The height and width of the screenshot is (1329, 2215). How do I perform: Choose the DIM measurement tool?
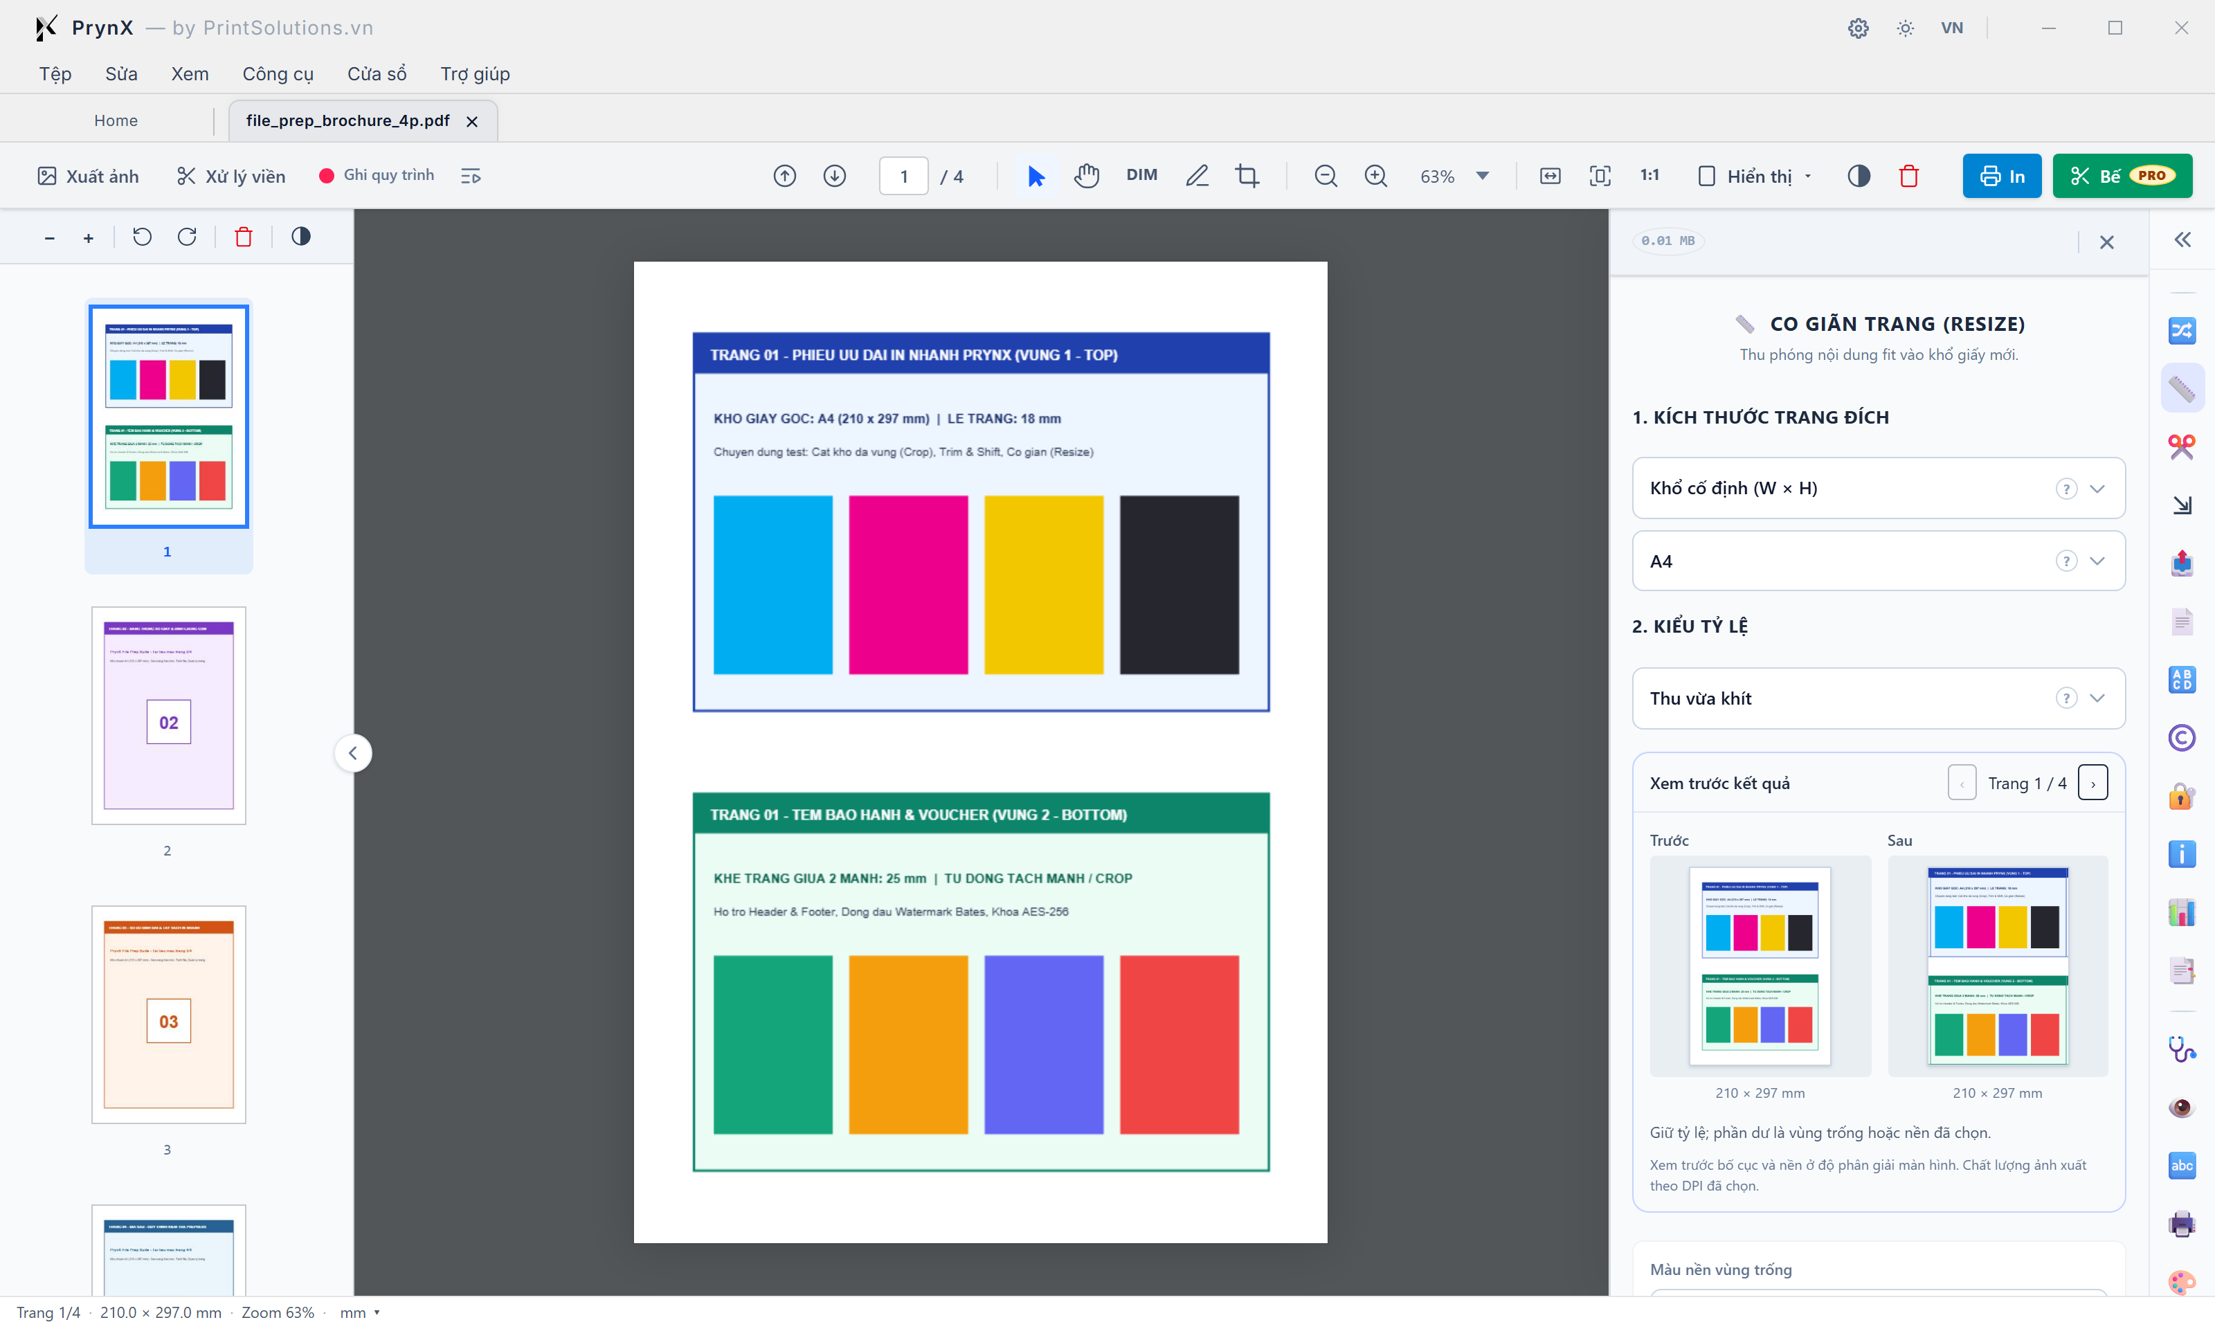pos(1141,176)
